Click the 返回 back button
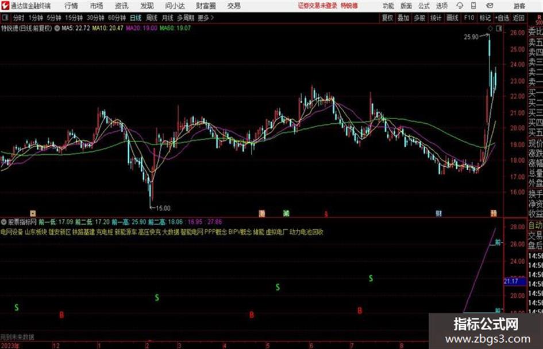Image resolution: width=543 pixels, height=349 pixels. pos(518,18)
